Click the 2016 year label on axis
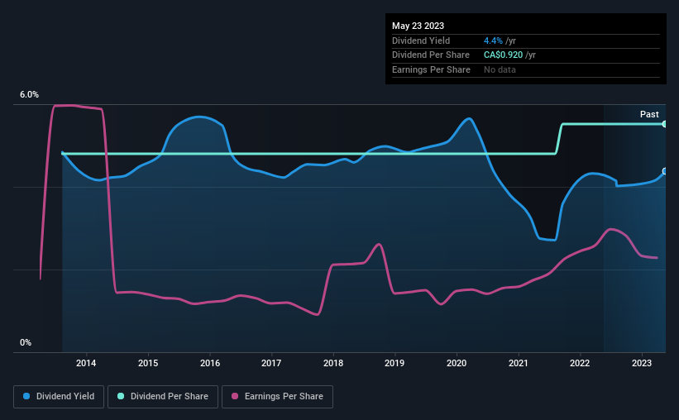The width and height of the screenshot is (679, 420). point(210,363)
